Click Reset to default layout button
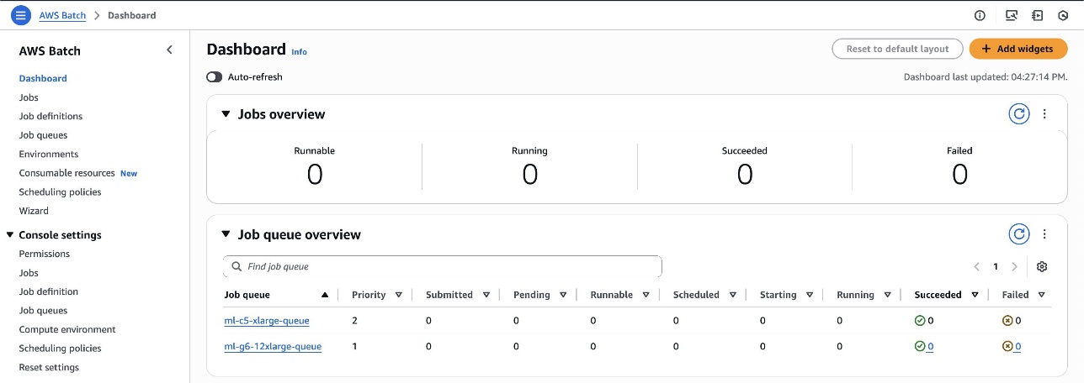The width and height of the screenshot is (1084, 383). 897,49
